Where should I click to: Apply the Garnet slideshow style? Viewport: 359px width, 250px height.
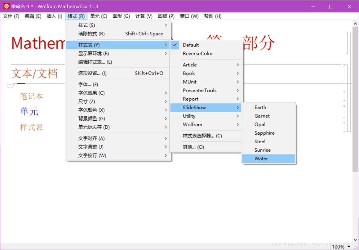[268, 116]
